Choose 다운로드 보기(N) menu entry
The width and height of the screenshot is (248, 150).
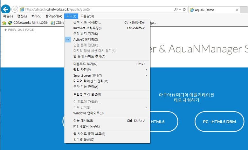(107, 64)
